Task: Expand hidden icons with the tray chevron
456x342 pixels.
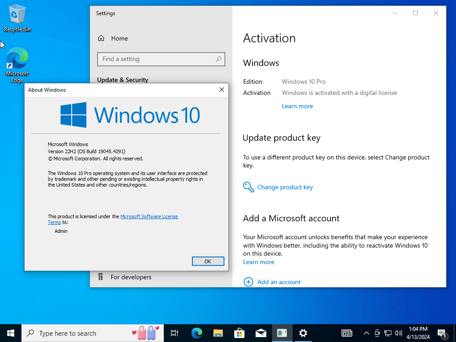Action: [x=366, y=333]
